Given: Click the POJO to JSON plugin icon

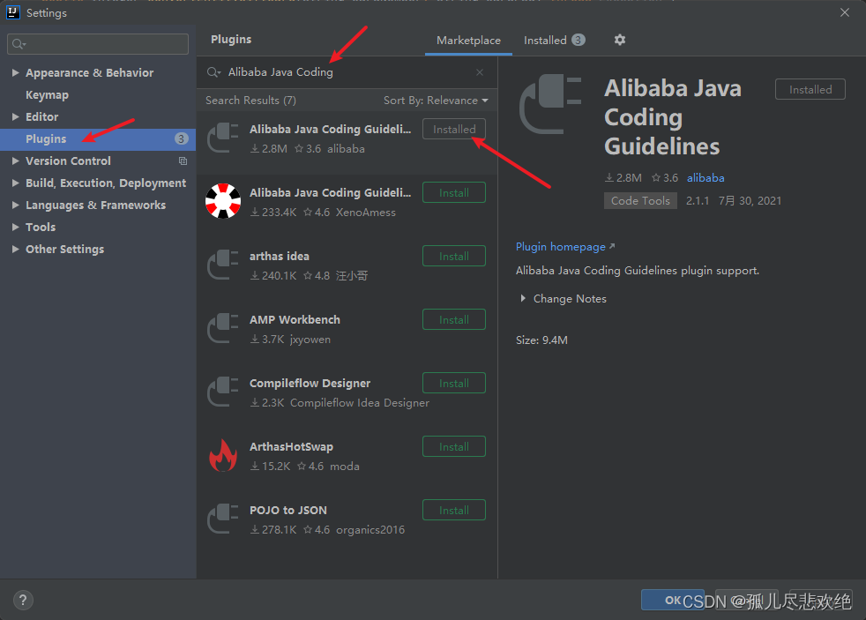Looking at the screenshot, I should (223, 519).
